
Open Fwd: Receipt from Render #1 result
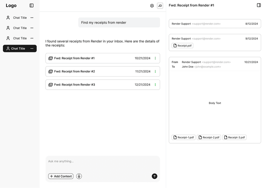[103, 58]
